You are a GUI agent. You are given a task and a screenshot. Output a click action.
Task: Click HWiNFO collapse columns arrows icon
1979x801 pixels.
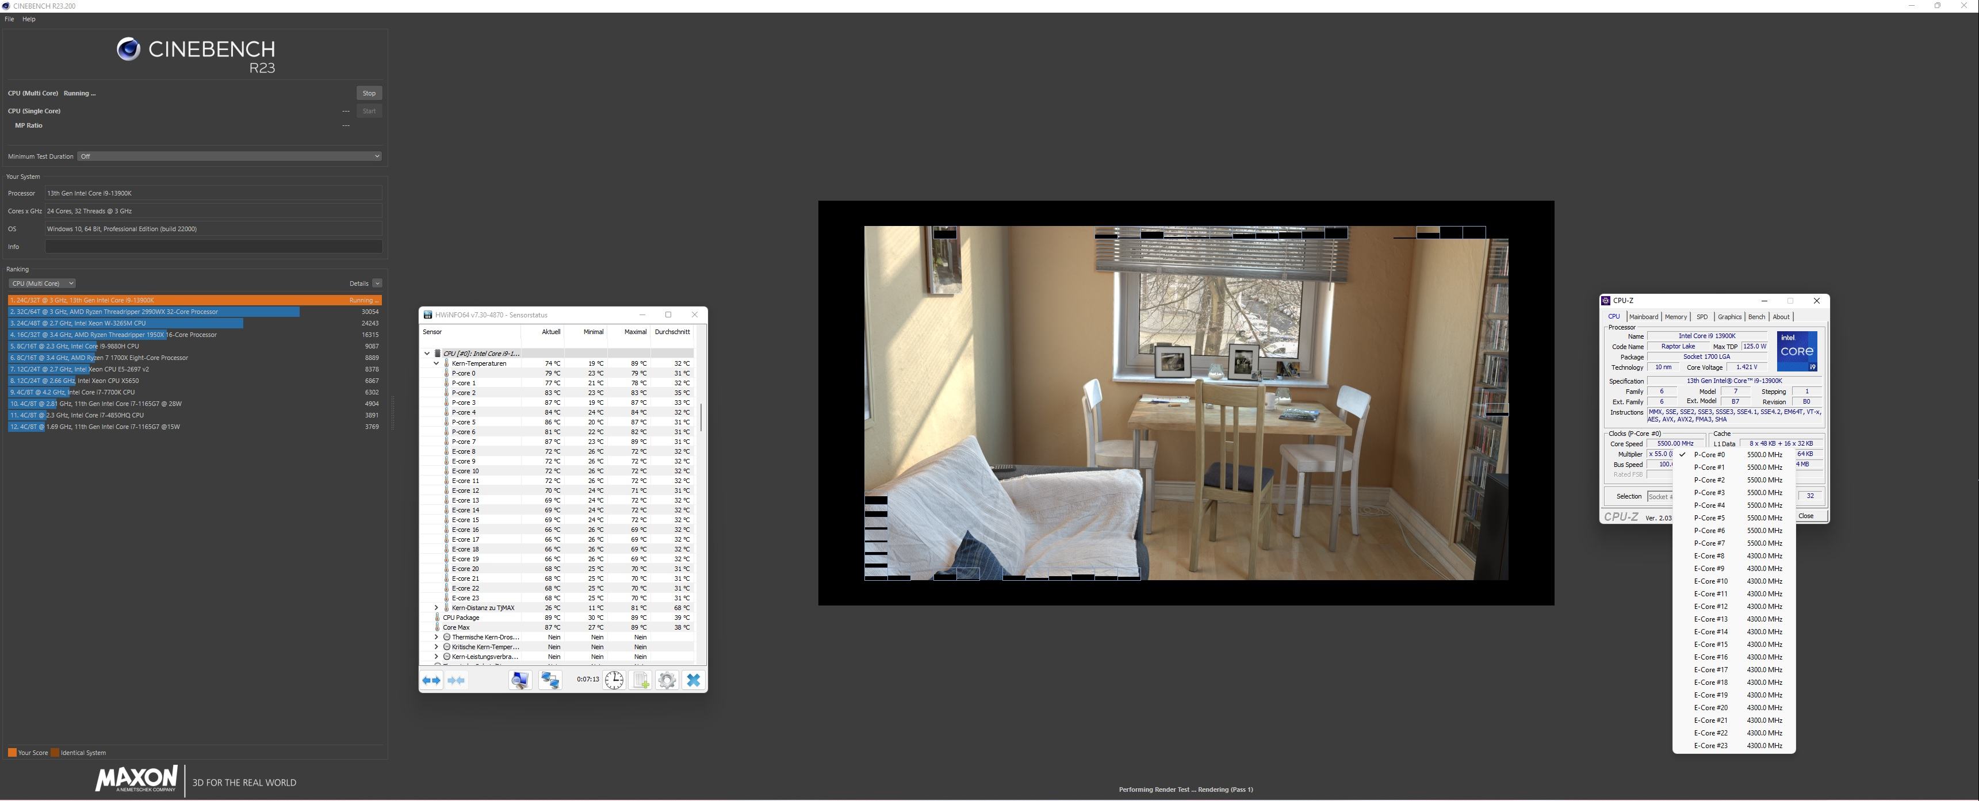[x=456, y=680]
